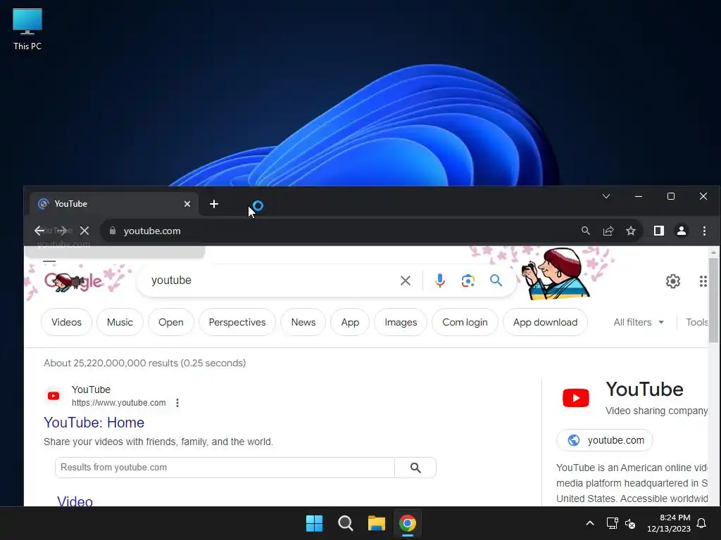Open Google quick settings gear

coord(672,281)
